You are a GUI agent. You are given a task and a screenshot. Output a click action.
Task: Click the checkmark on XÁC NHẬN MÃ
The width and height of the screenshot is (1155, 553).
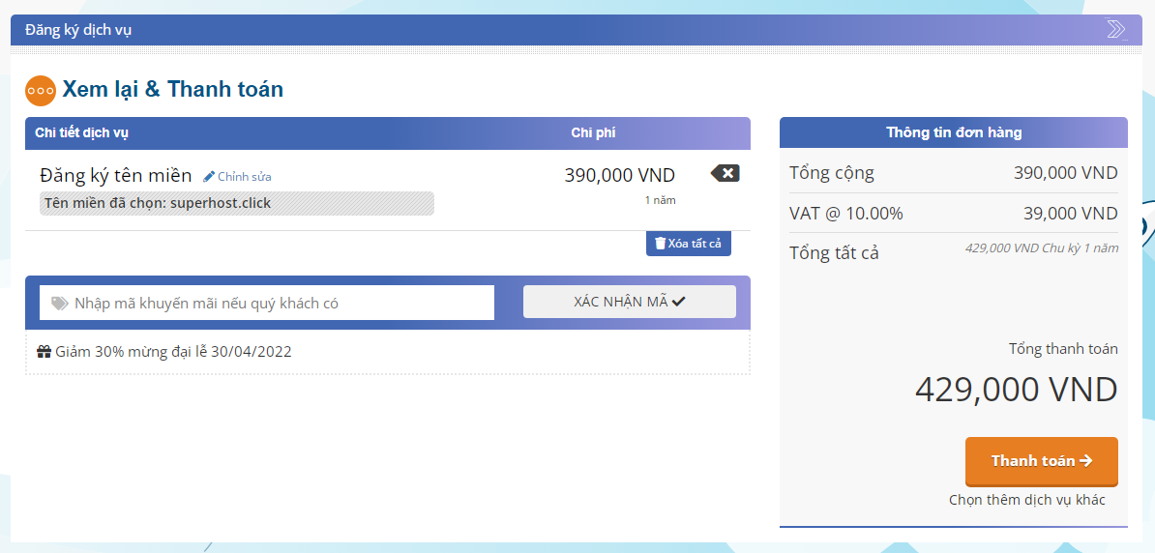click(x=678, y=302)
